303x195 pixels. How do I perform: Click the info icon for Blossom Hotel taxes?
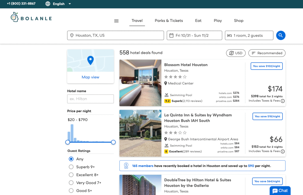(x=283, y=101)
